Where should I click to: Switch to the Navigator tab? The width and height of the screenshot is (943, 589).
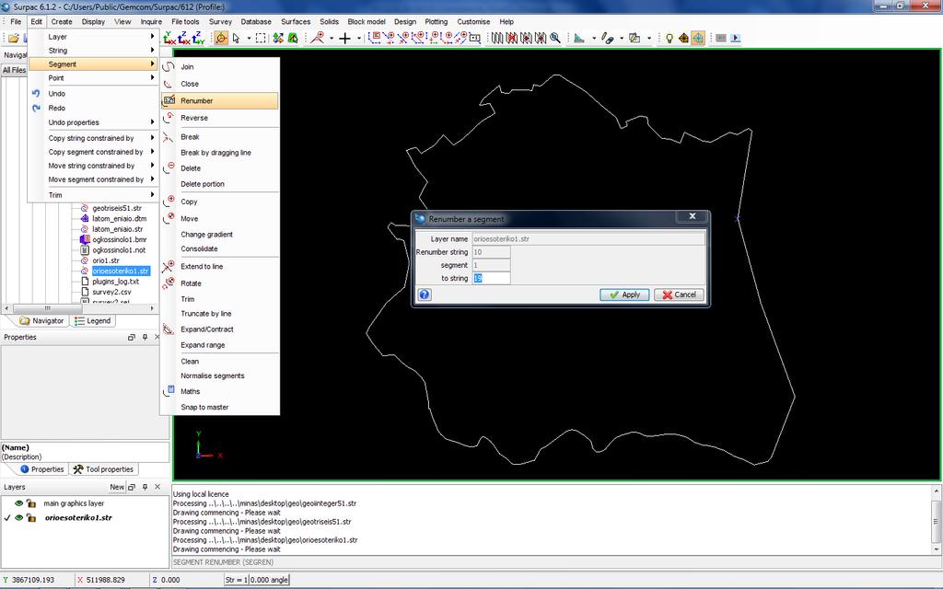[x=41, y=321]
